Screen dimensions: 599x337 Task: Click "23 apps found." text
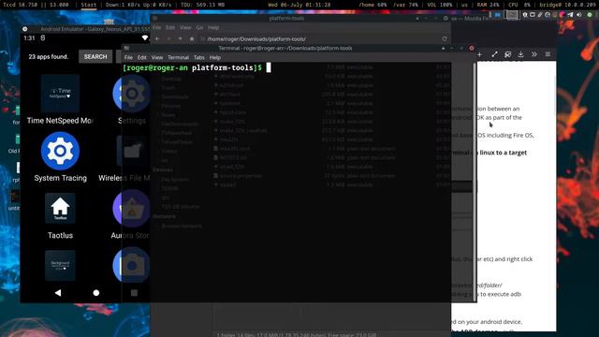coord(49,56)
